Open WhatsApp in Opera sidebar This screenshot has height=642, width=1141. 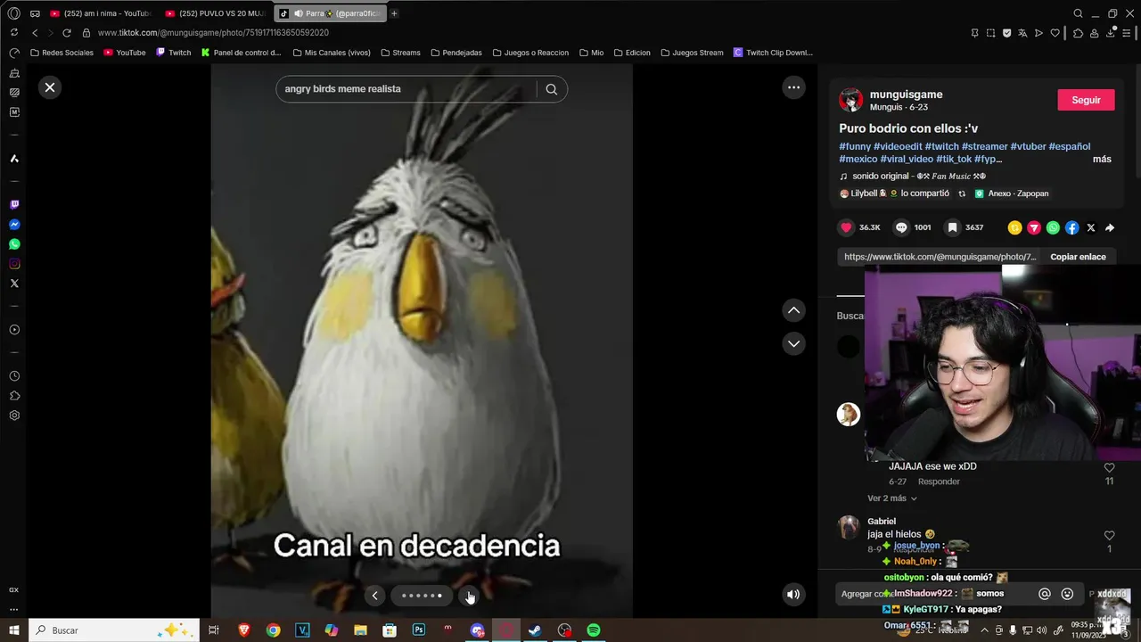coord(14,244)
